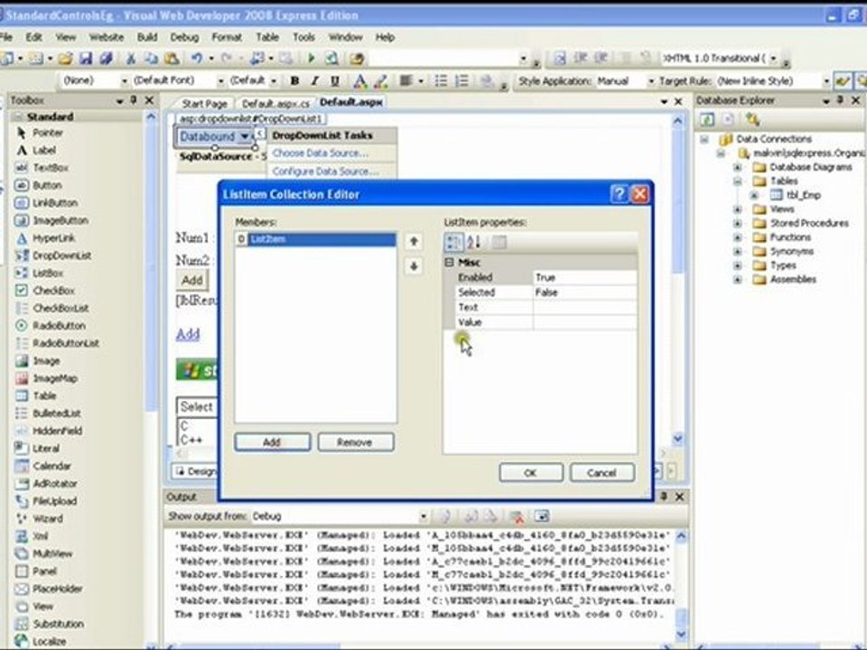Click the Enabled property True value
The image size is (867, 650).
(x=584, y=277)
